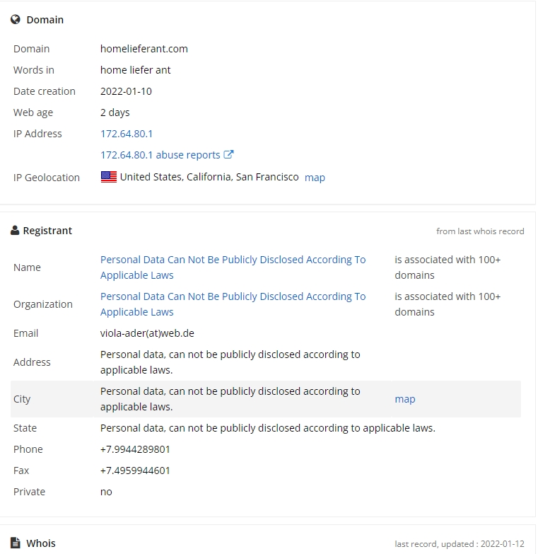This screenshot has width=538, height=554.
Task: Click the Registrant section heading
Action: point(47,231)
